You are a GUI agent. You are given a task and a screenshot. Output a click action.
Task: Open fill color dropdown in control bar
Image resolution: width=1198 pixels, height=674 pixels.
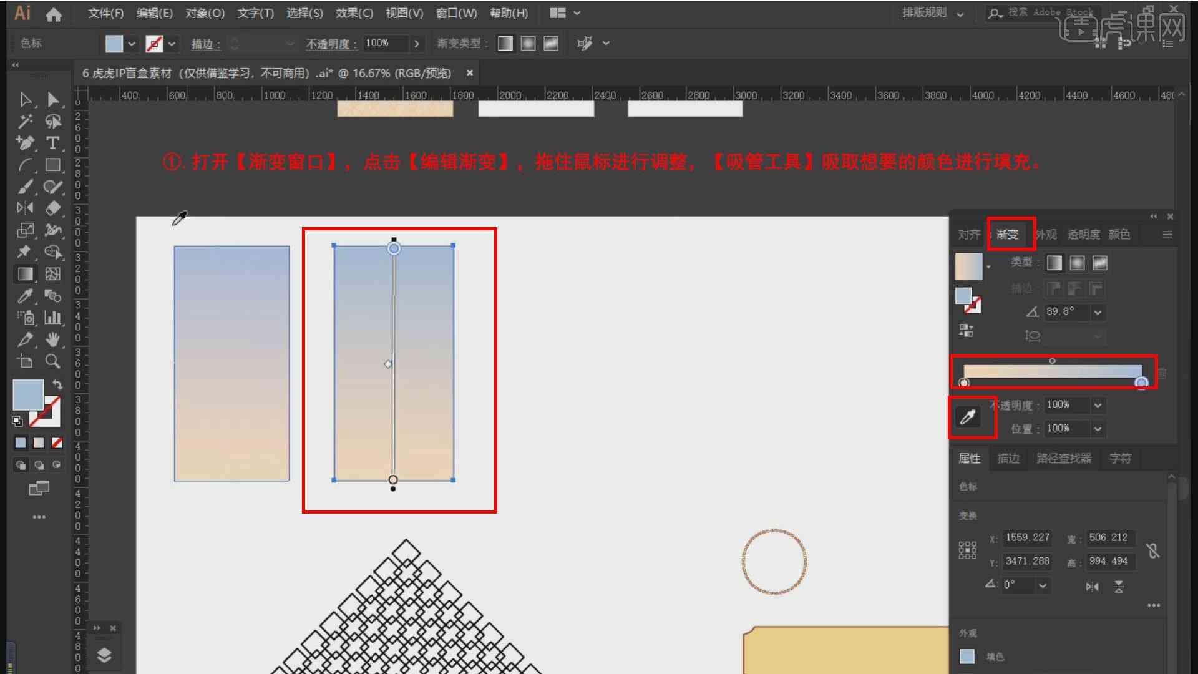pyautogui.click(x=132, y=44)
